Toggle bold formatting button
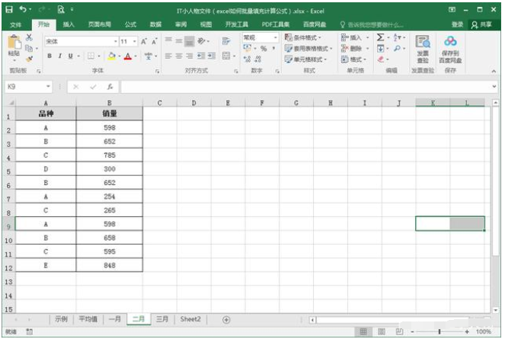Image resolution: width=505 pixels, height=339 pixels. (x=50, y=56)
